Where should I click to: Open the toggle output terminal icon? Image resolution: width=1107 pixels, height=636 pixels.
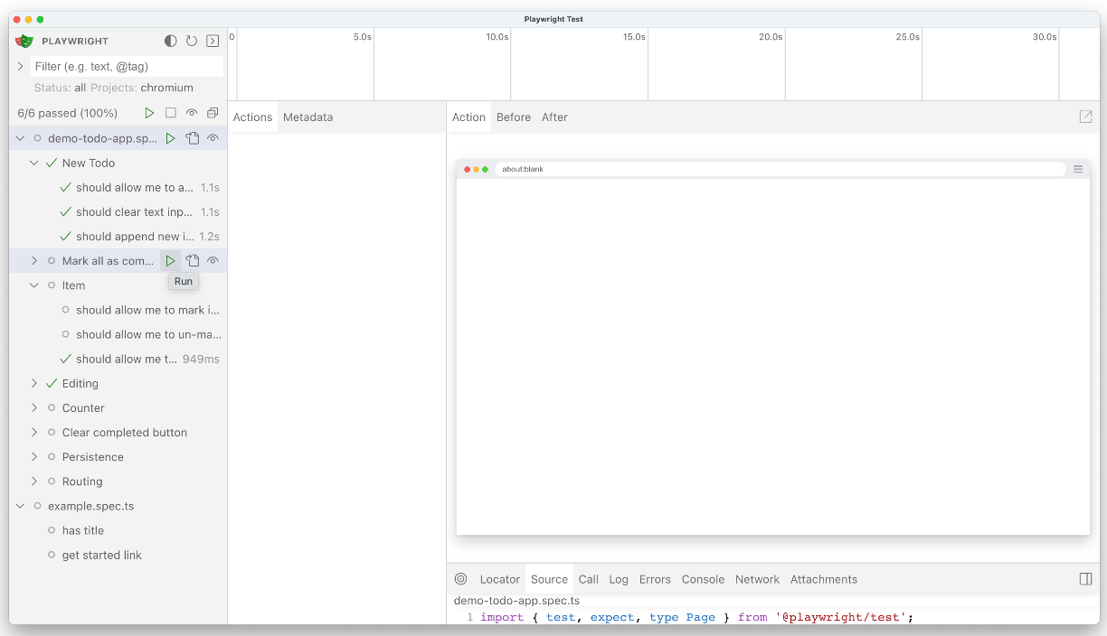tap(213, 41)
